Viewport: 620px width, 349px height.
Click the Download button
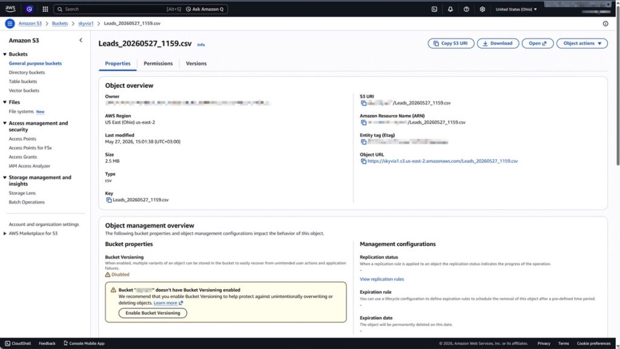498,44
